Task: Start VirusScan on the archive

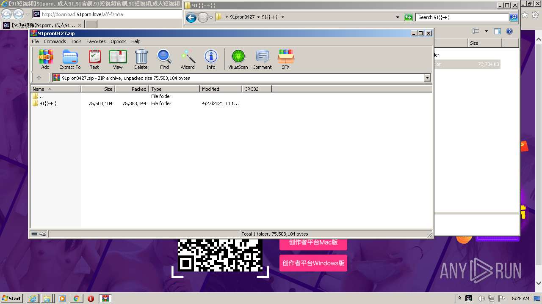Action: click(x=238, y=59)
